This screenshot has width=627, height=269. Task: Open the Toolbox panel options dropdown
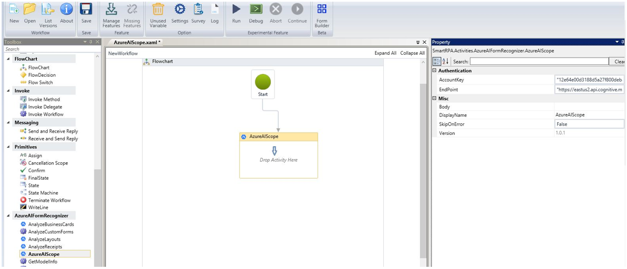point(85,42)
